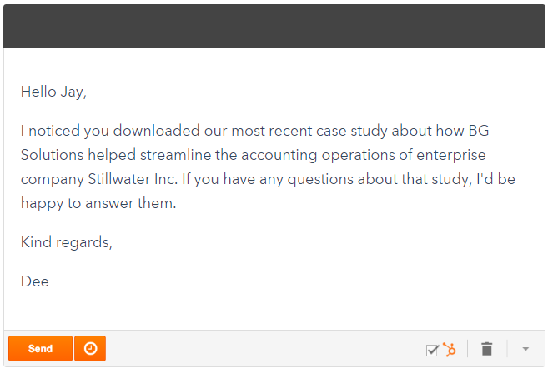Discard the draft with the trash icon
The height and width of the screenshot is (373, 548).
[487, 350]
